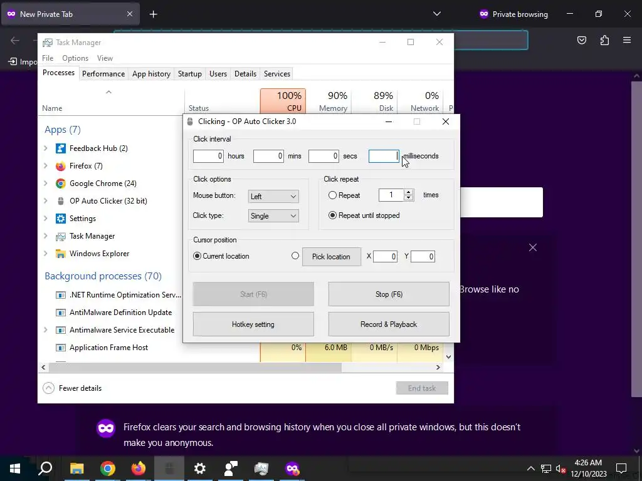Select Current location cursor position
642x481 pixels.
click(x=197, y=256)
